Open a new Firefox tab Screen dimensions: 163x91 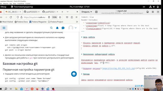(62, 12)
